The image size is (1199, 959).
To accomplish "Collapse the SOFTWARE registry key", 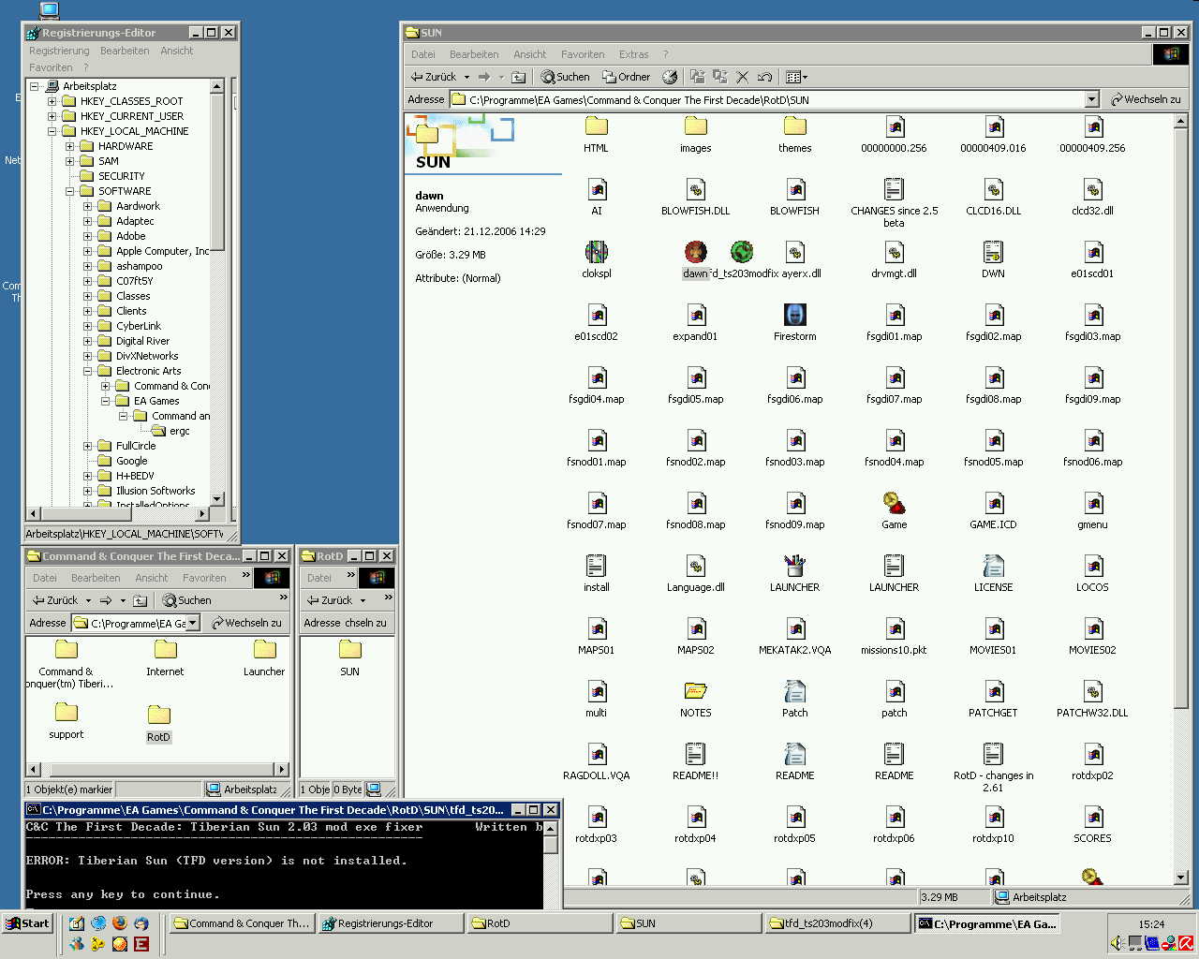I will coord(69,191).
